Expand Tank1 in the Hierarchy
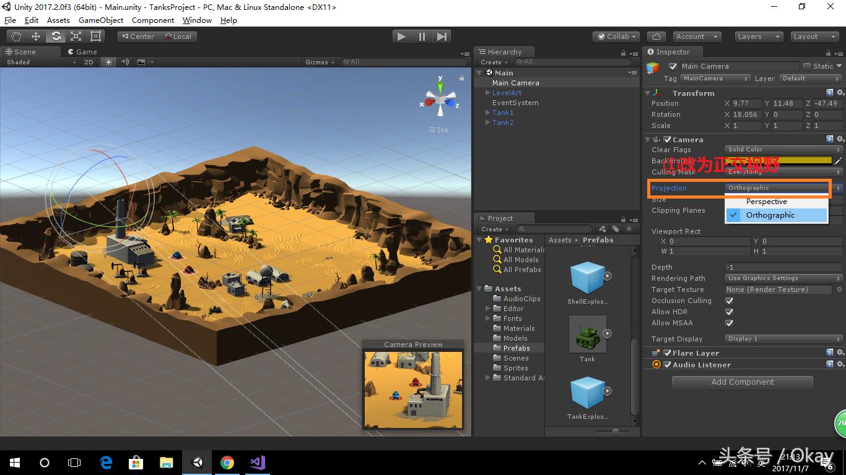The height and width of the screenshot is (475, 846). tap(488, 113)
